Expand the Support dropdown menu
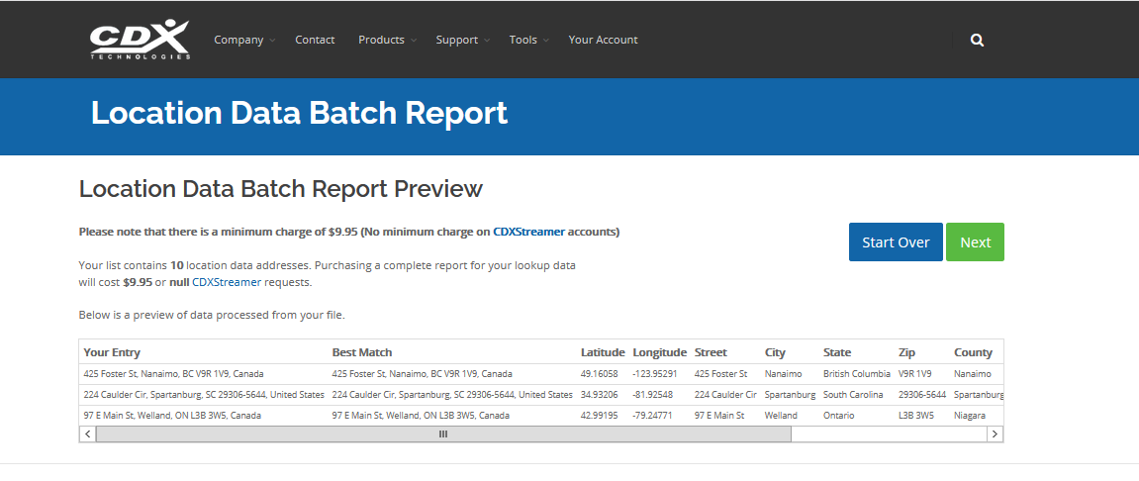Image resolution: width=1139 pixels, height=481 pixels. pos(463,40)
